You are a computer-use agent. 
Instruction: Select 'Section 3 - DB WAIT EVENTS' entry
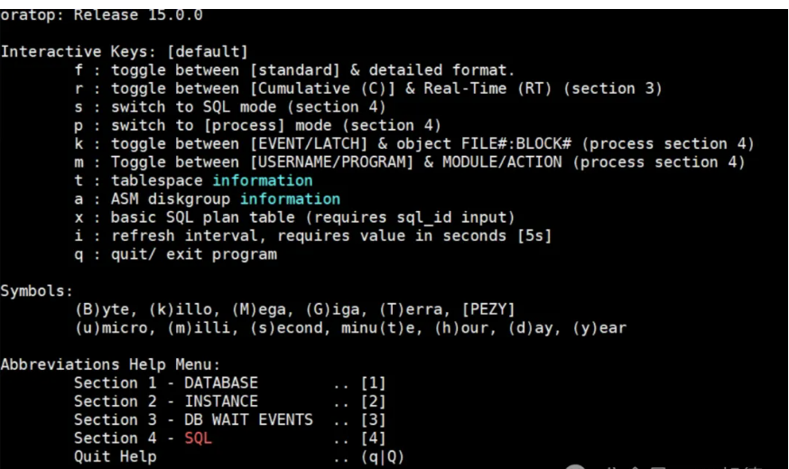[x=193, y=419]
